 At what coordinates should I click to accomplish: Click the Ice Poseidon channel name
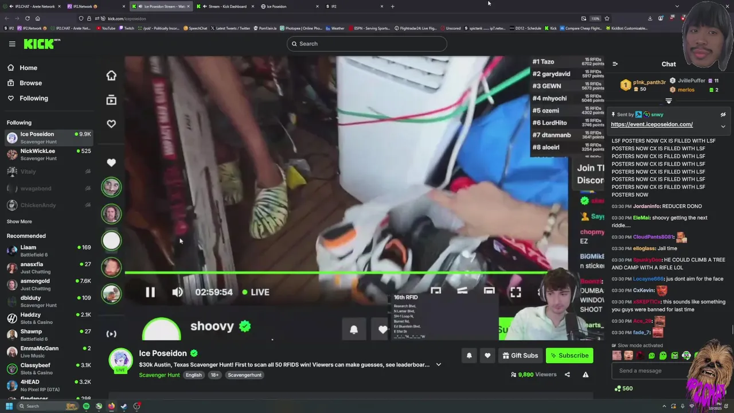(163, 353)
